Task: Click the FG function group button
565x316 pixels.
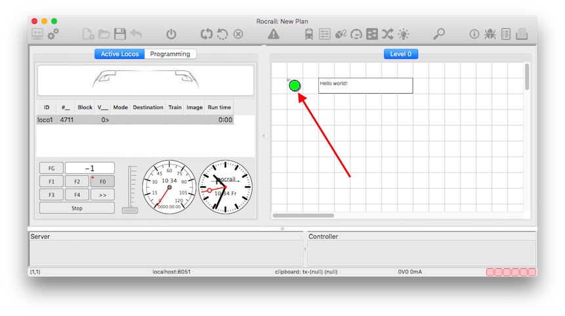Action: coord(51,168)
